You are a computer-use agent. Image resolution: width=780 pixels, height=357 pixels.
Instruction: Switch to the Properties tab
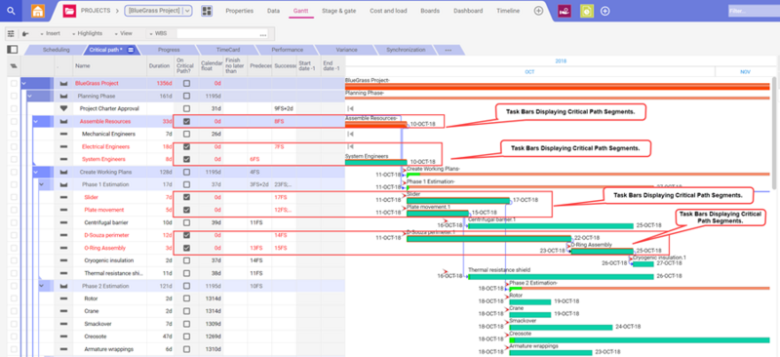click(239, 11)
